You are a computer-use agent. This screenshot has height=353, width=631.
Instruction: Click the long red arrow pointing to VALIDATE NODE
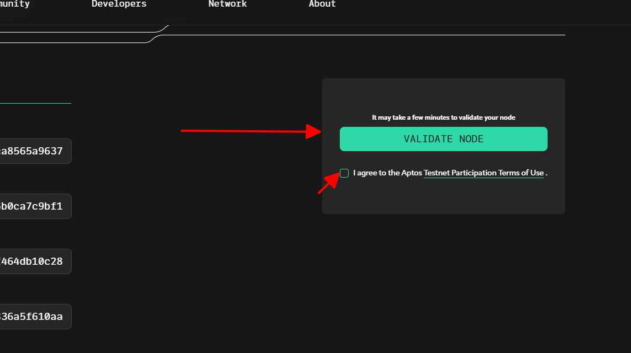(249, 131)
